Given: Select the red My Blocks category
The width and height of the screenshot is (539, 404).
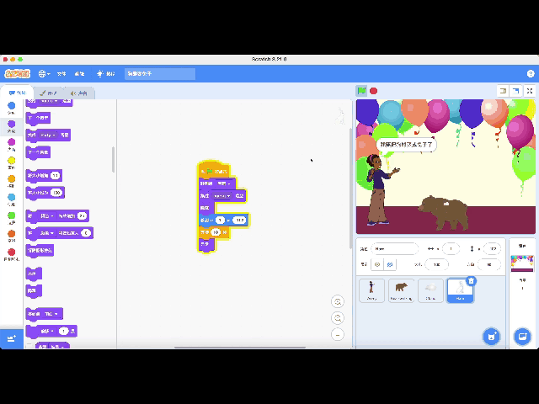Looking at the screenshot, I should (x=11, y=254).
